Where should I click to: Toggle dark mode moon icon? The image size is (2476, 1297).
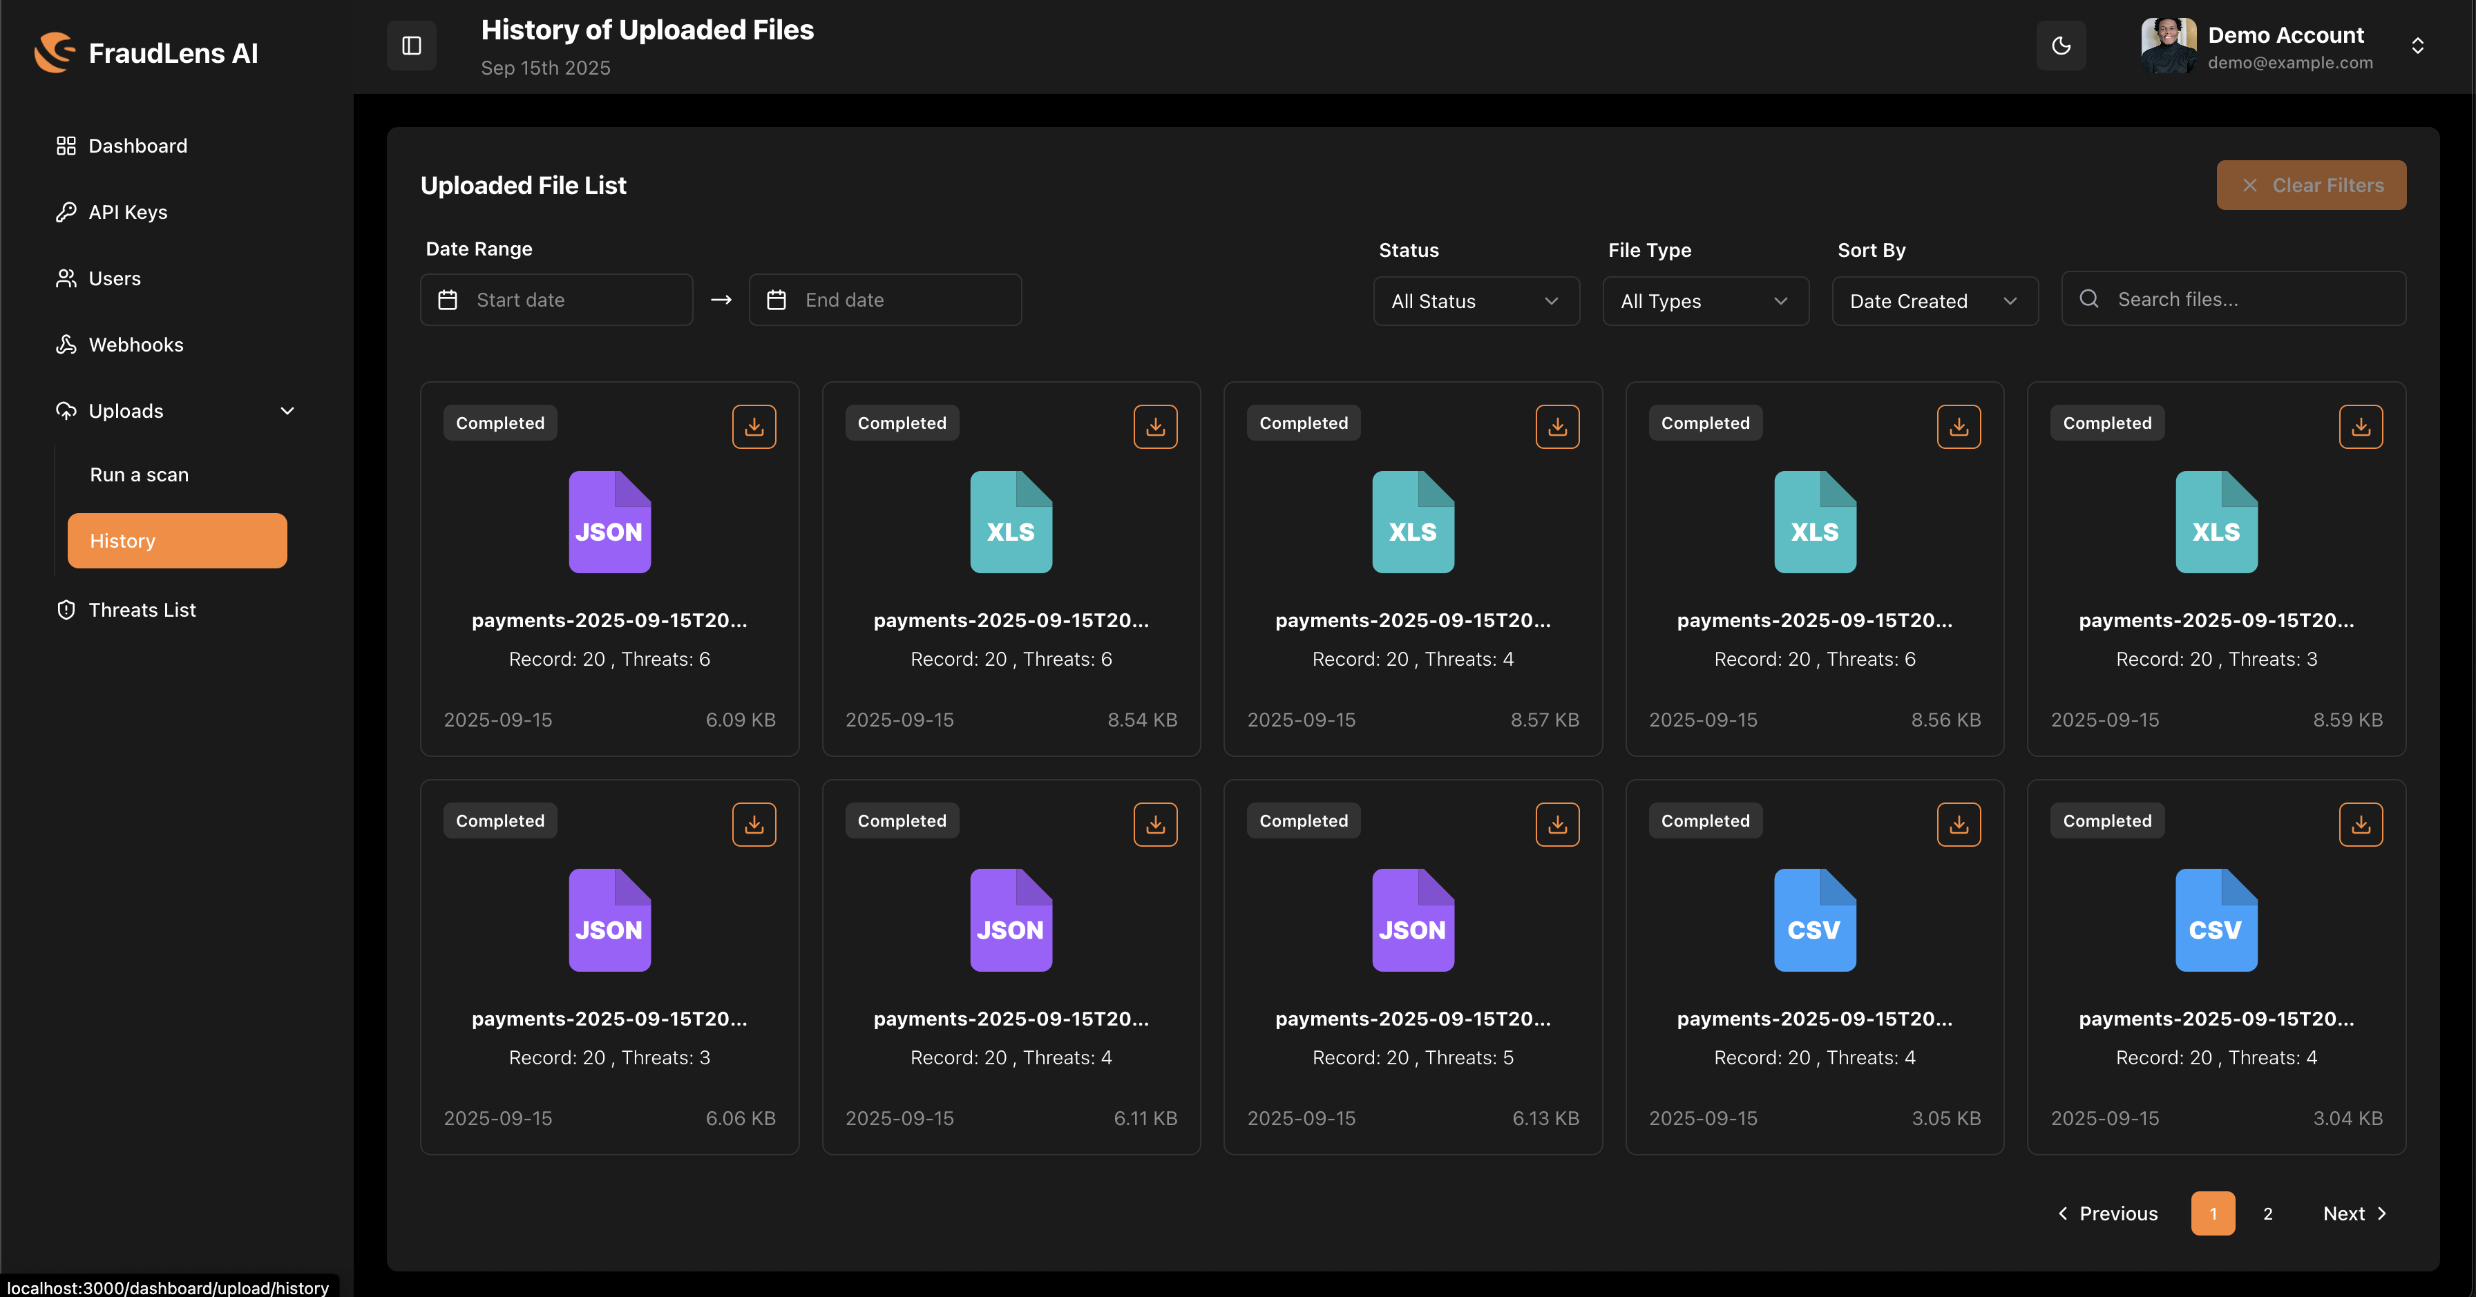coord(2061,45)
